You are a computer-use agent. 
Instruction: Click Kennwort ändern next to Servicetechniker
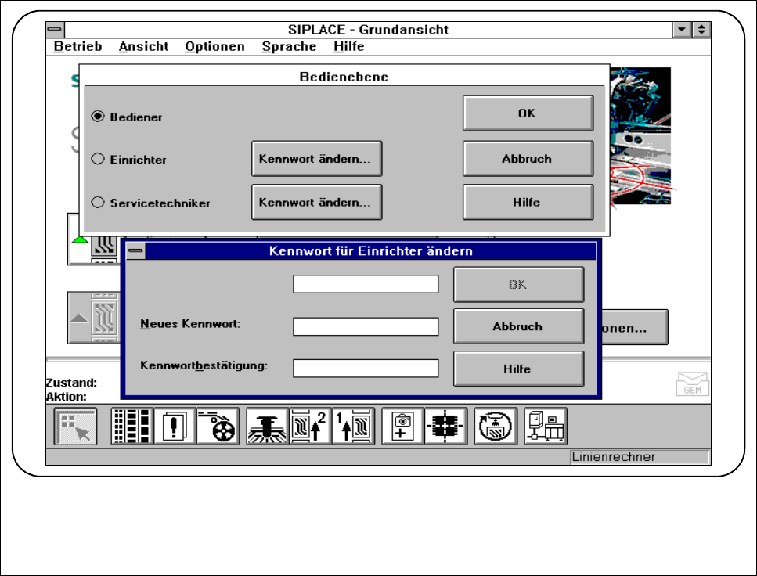click(x=317, y=202)
